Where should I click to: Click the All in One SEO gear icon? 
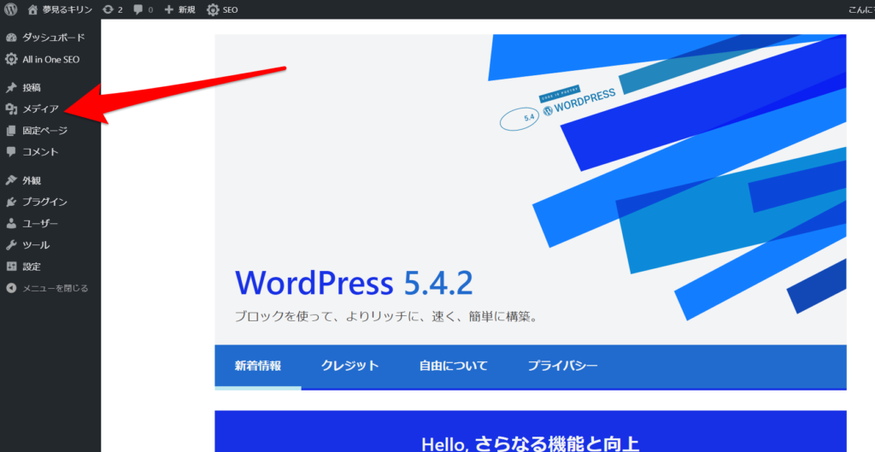11,59
